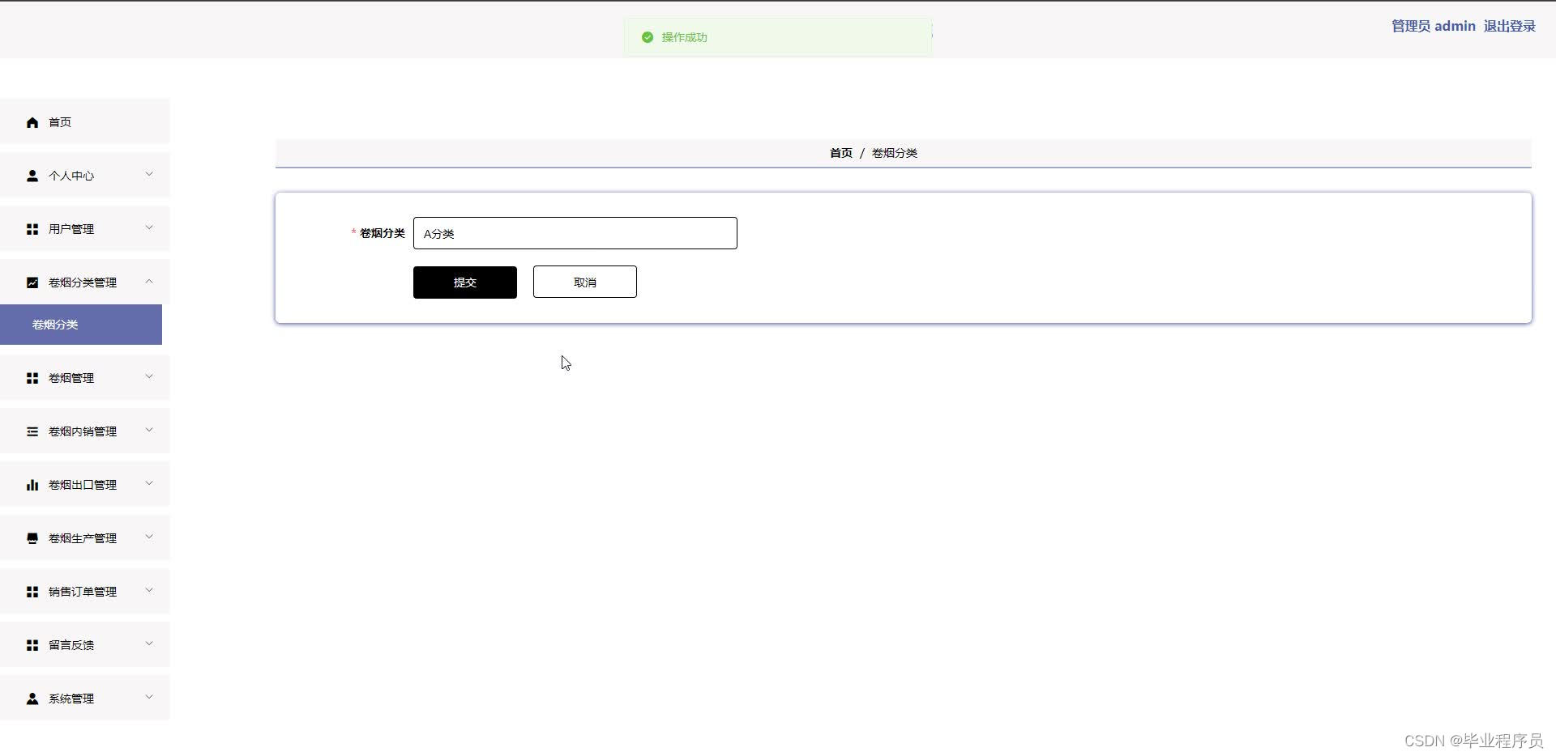Select the 卷烟分类 submenu item

pos(81,325)
